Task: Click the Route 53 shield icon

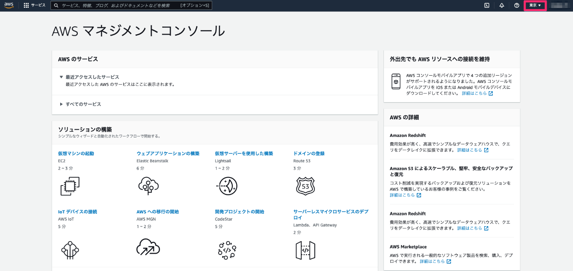Action: tap(305, 186)
